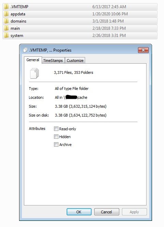Screen dimensions: 164x227
Task: Select the system folder icon
Action: pyautogui.click(x=6, y=36)
